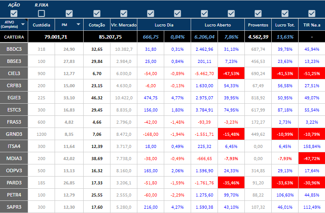Click ITSA4 TIR value 158,84%

click(312, 146)
